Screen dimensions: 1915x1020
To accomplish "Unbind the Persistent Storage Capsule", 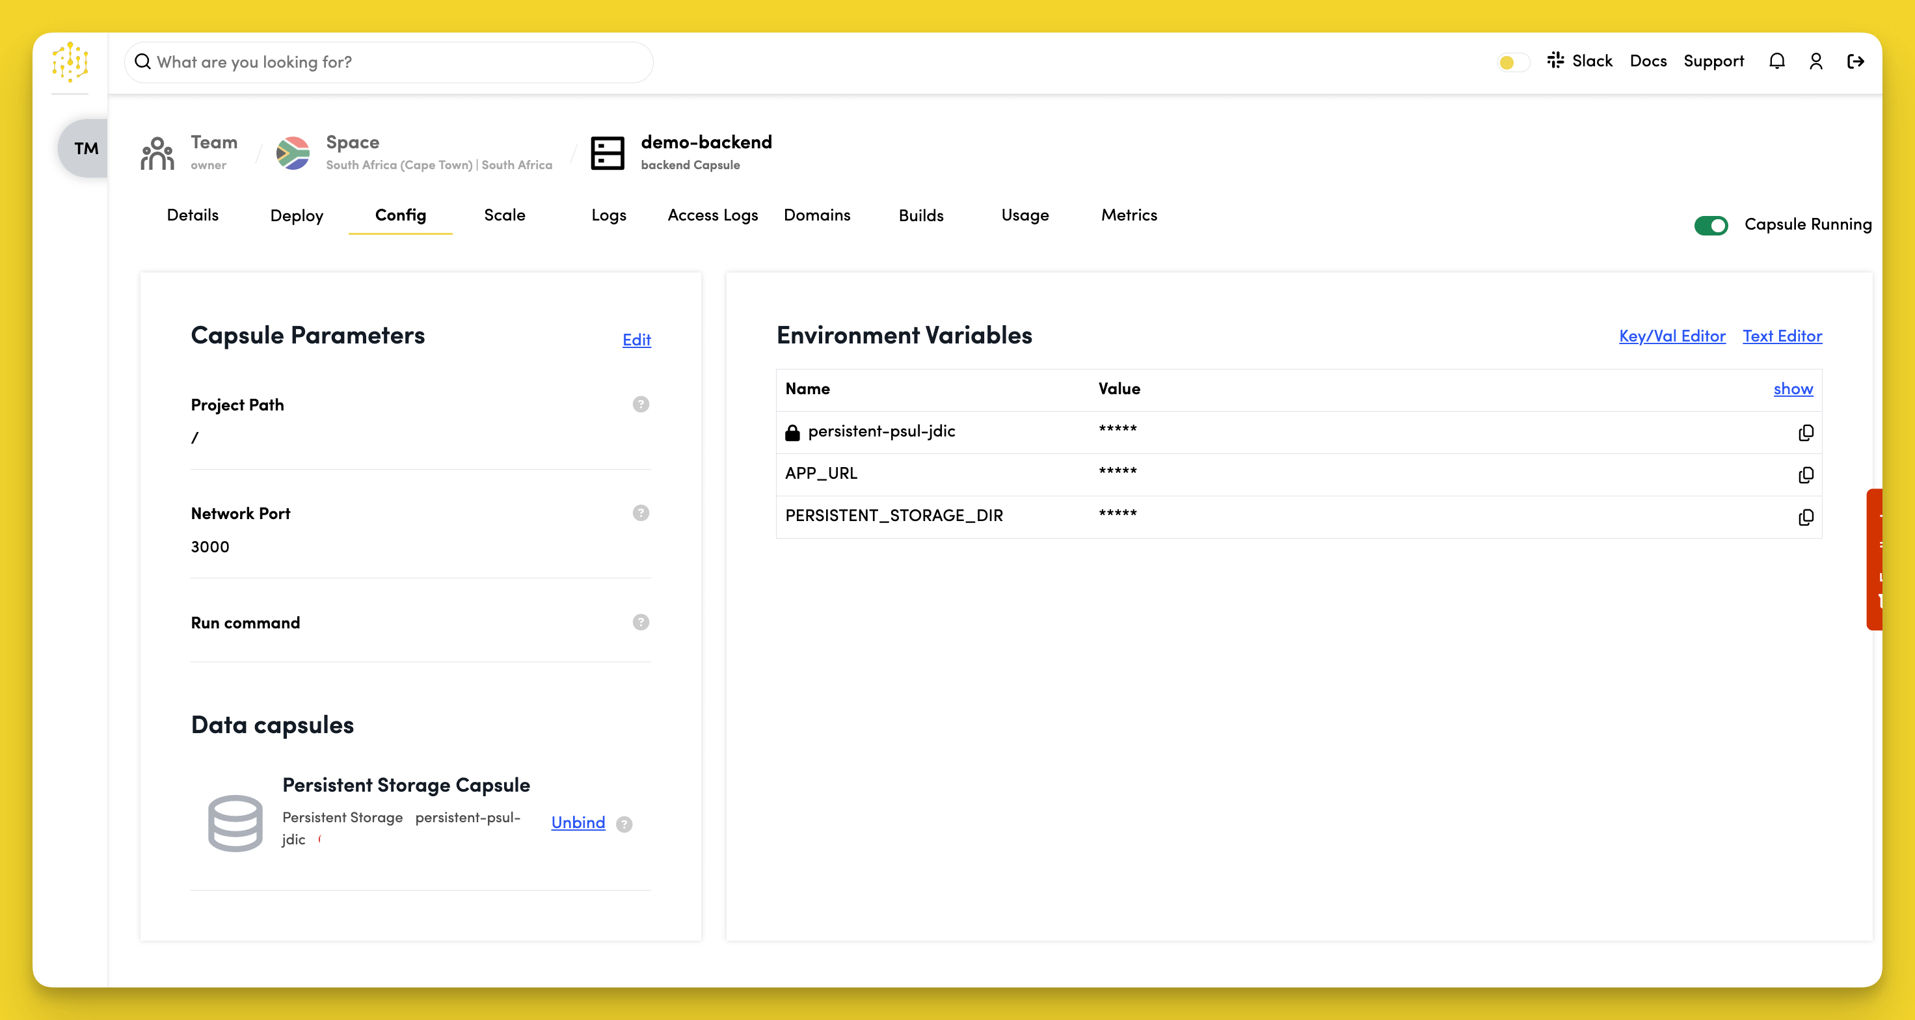I will coord(578,822).
